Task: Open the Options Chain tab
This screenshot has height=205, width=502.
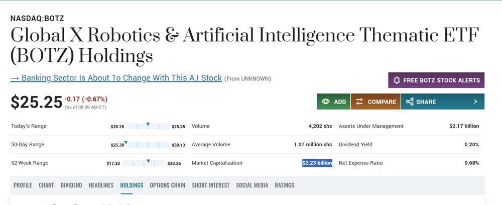Action: (x=167, y=185)
